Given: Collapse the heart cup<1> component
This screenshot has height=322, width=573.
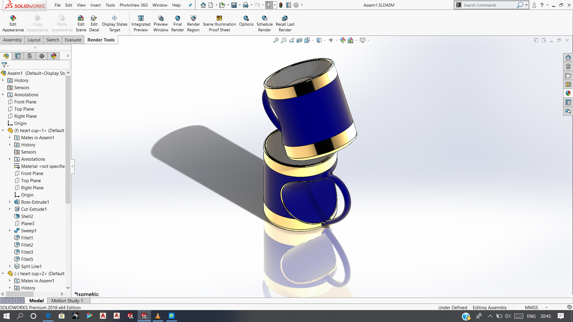Looking at the screenshot, I should coord(3,130).
